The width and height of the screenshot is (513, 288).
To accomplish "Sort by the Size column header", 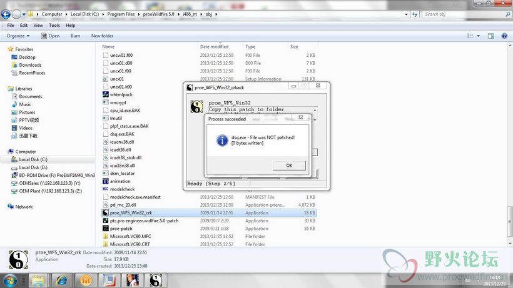I will [x=294, y=47].
